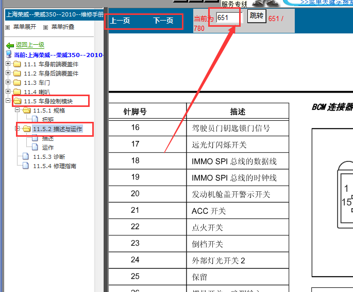Collapse the 11.5.2 描述与运作 node
Viewport: 353px width, 292px height.
pyautogui.click(x=17, y=128)
